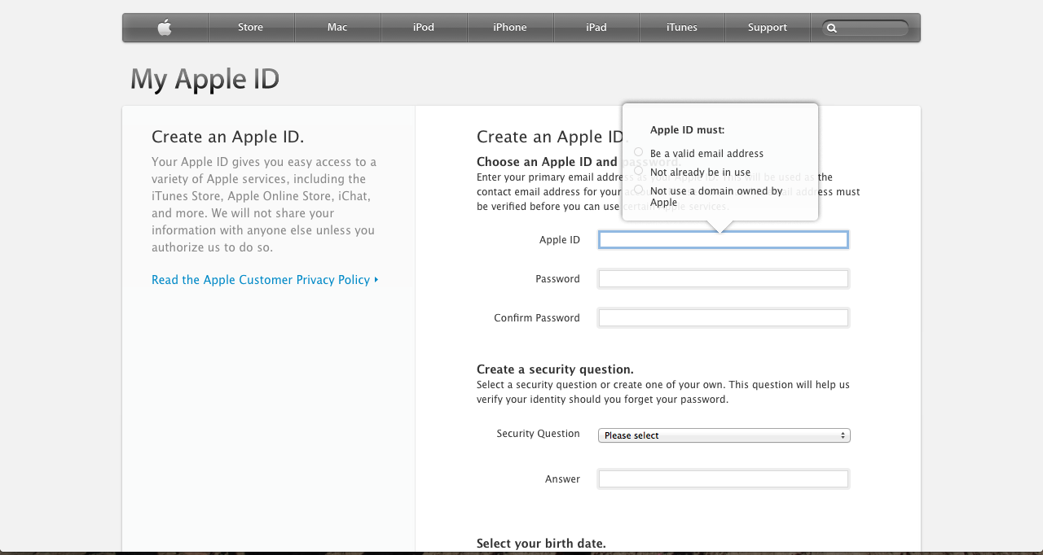Click into the security Answer field
Screen dimensions: 1043x555
point(724,479)
